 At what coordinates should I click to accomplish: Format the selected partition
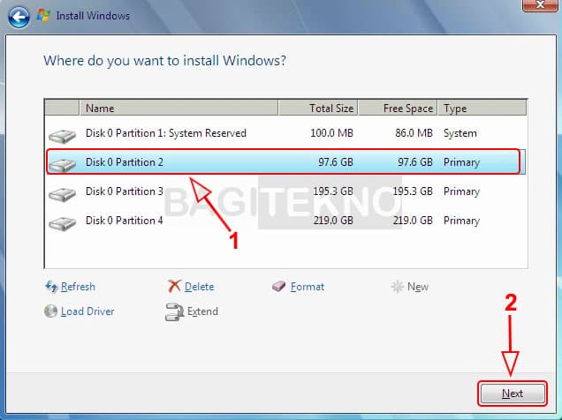(x=308, y=287)
